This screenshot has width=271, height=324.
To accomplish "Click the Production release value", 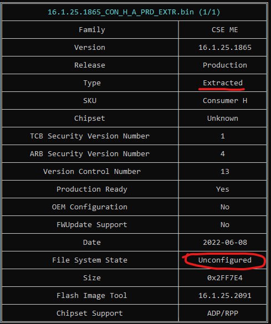I will coord(224,65).
